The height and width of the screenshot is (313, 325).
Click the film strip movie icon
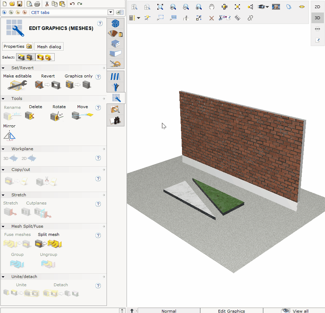coord(276,7)
